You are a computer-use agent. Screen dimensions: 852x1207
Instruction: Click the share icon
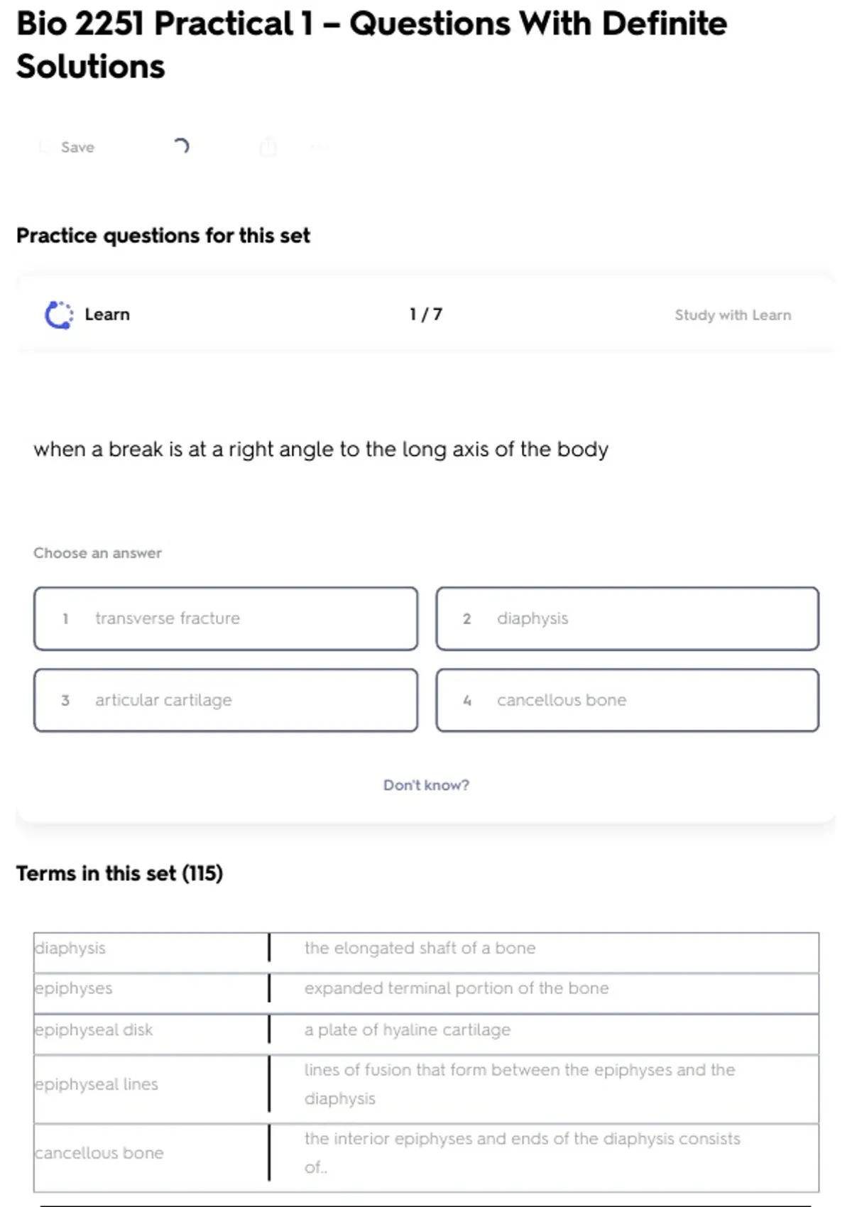click(x=268, y=146)
